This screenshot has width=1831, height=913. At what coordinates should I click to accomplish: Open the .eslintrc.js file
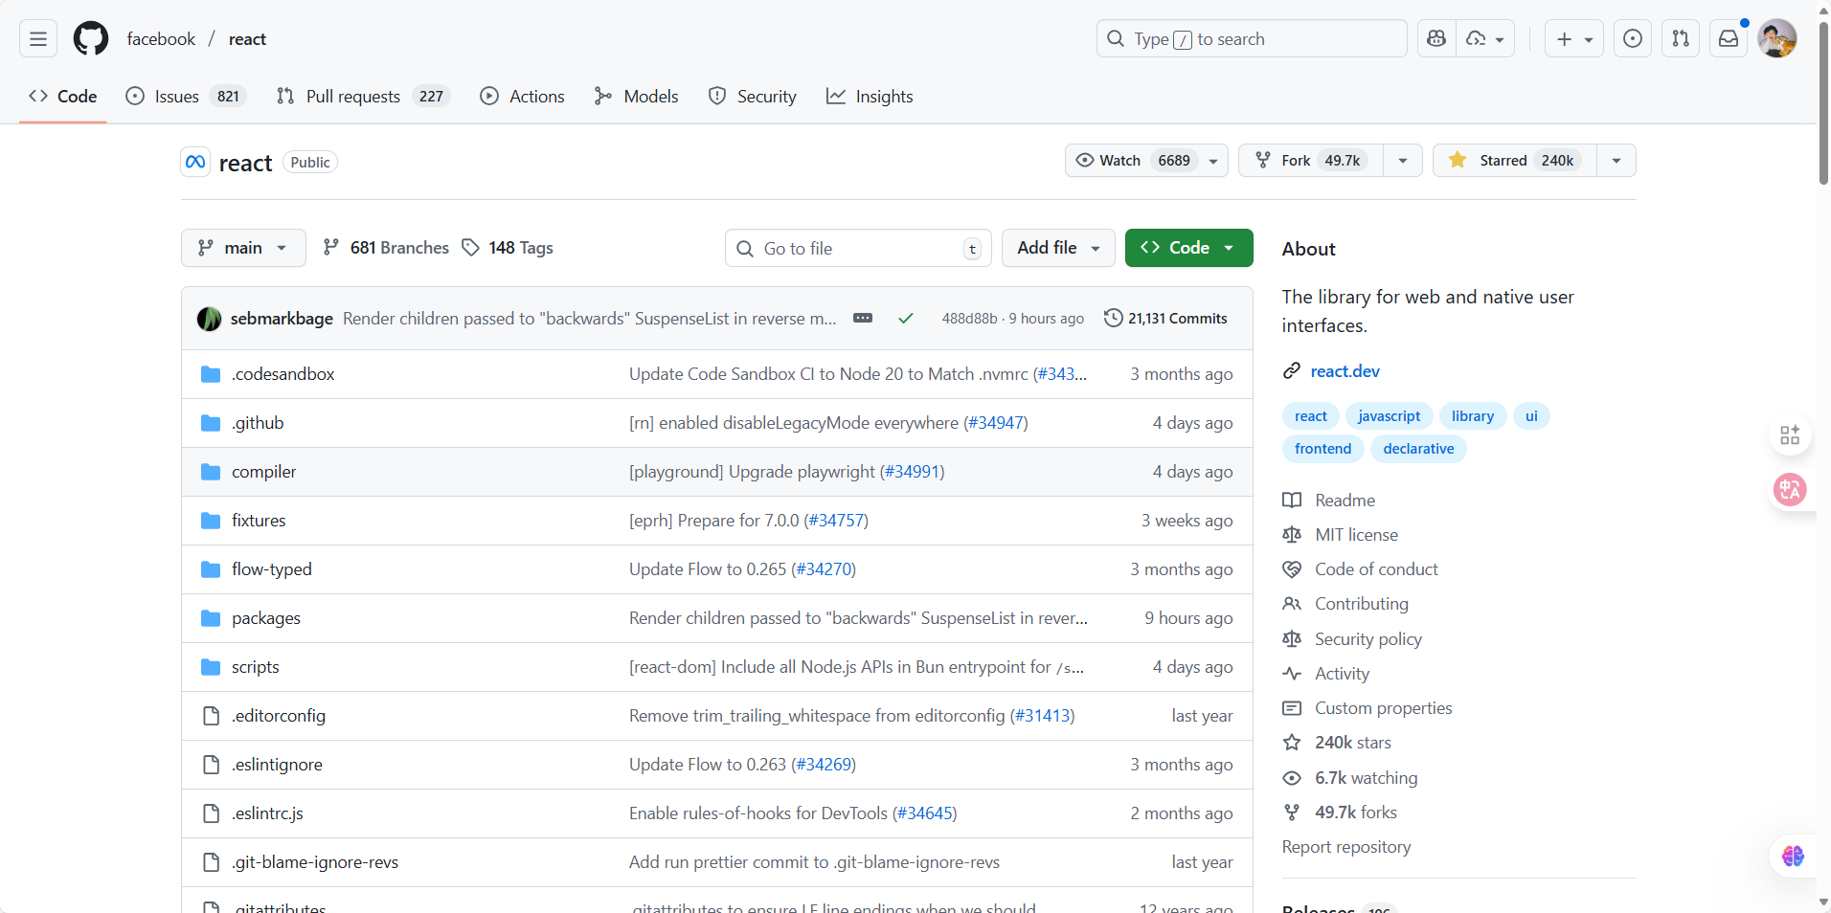pyautogui.click(x=267, y=813)
